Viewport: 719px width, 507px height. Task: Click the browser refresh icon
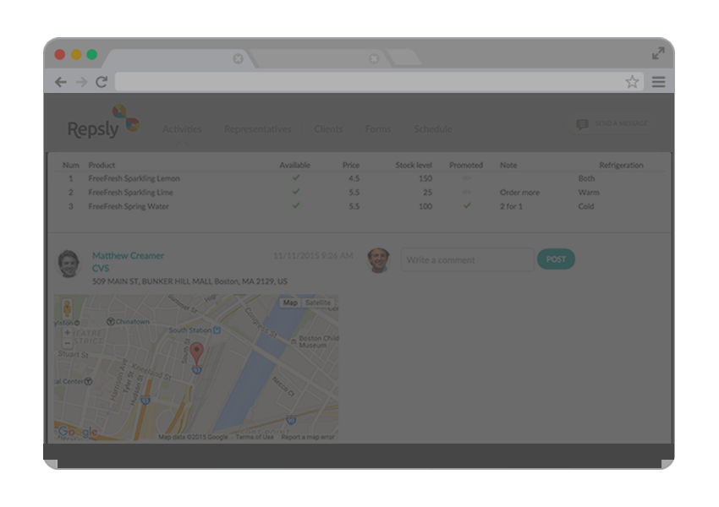pos(102,82)
